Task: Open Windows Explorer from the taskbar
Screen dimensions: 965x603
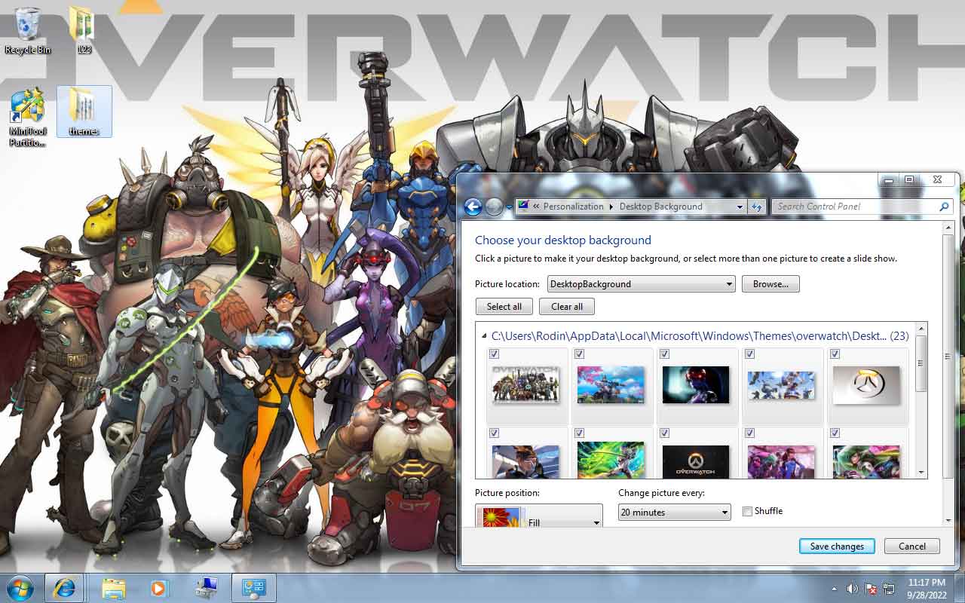Action: point(113,588)
